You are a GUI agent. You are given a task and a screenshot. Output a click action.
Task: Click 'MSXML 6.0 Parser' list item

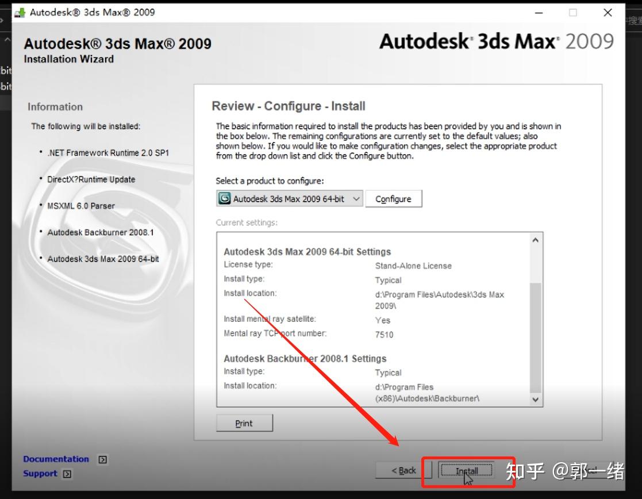[x=80, y=206]
